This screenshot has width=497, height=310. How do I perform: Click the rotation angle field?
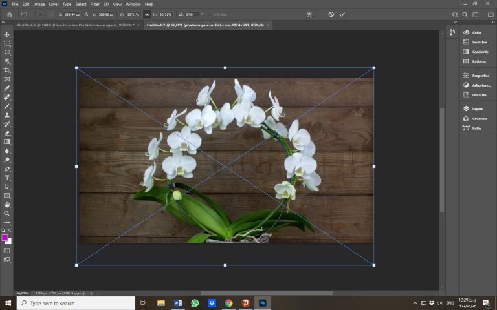[x=192, y=14]
